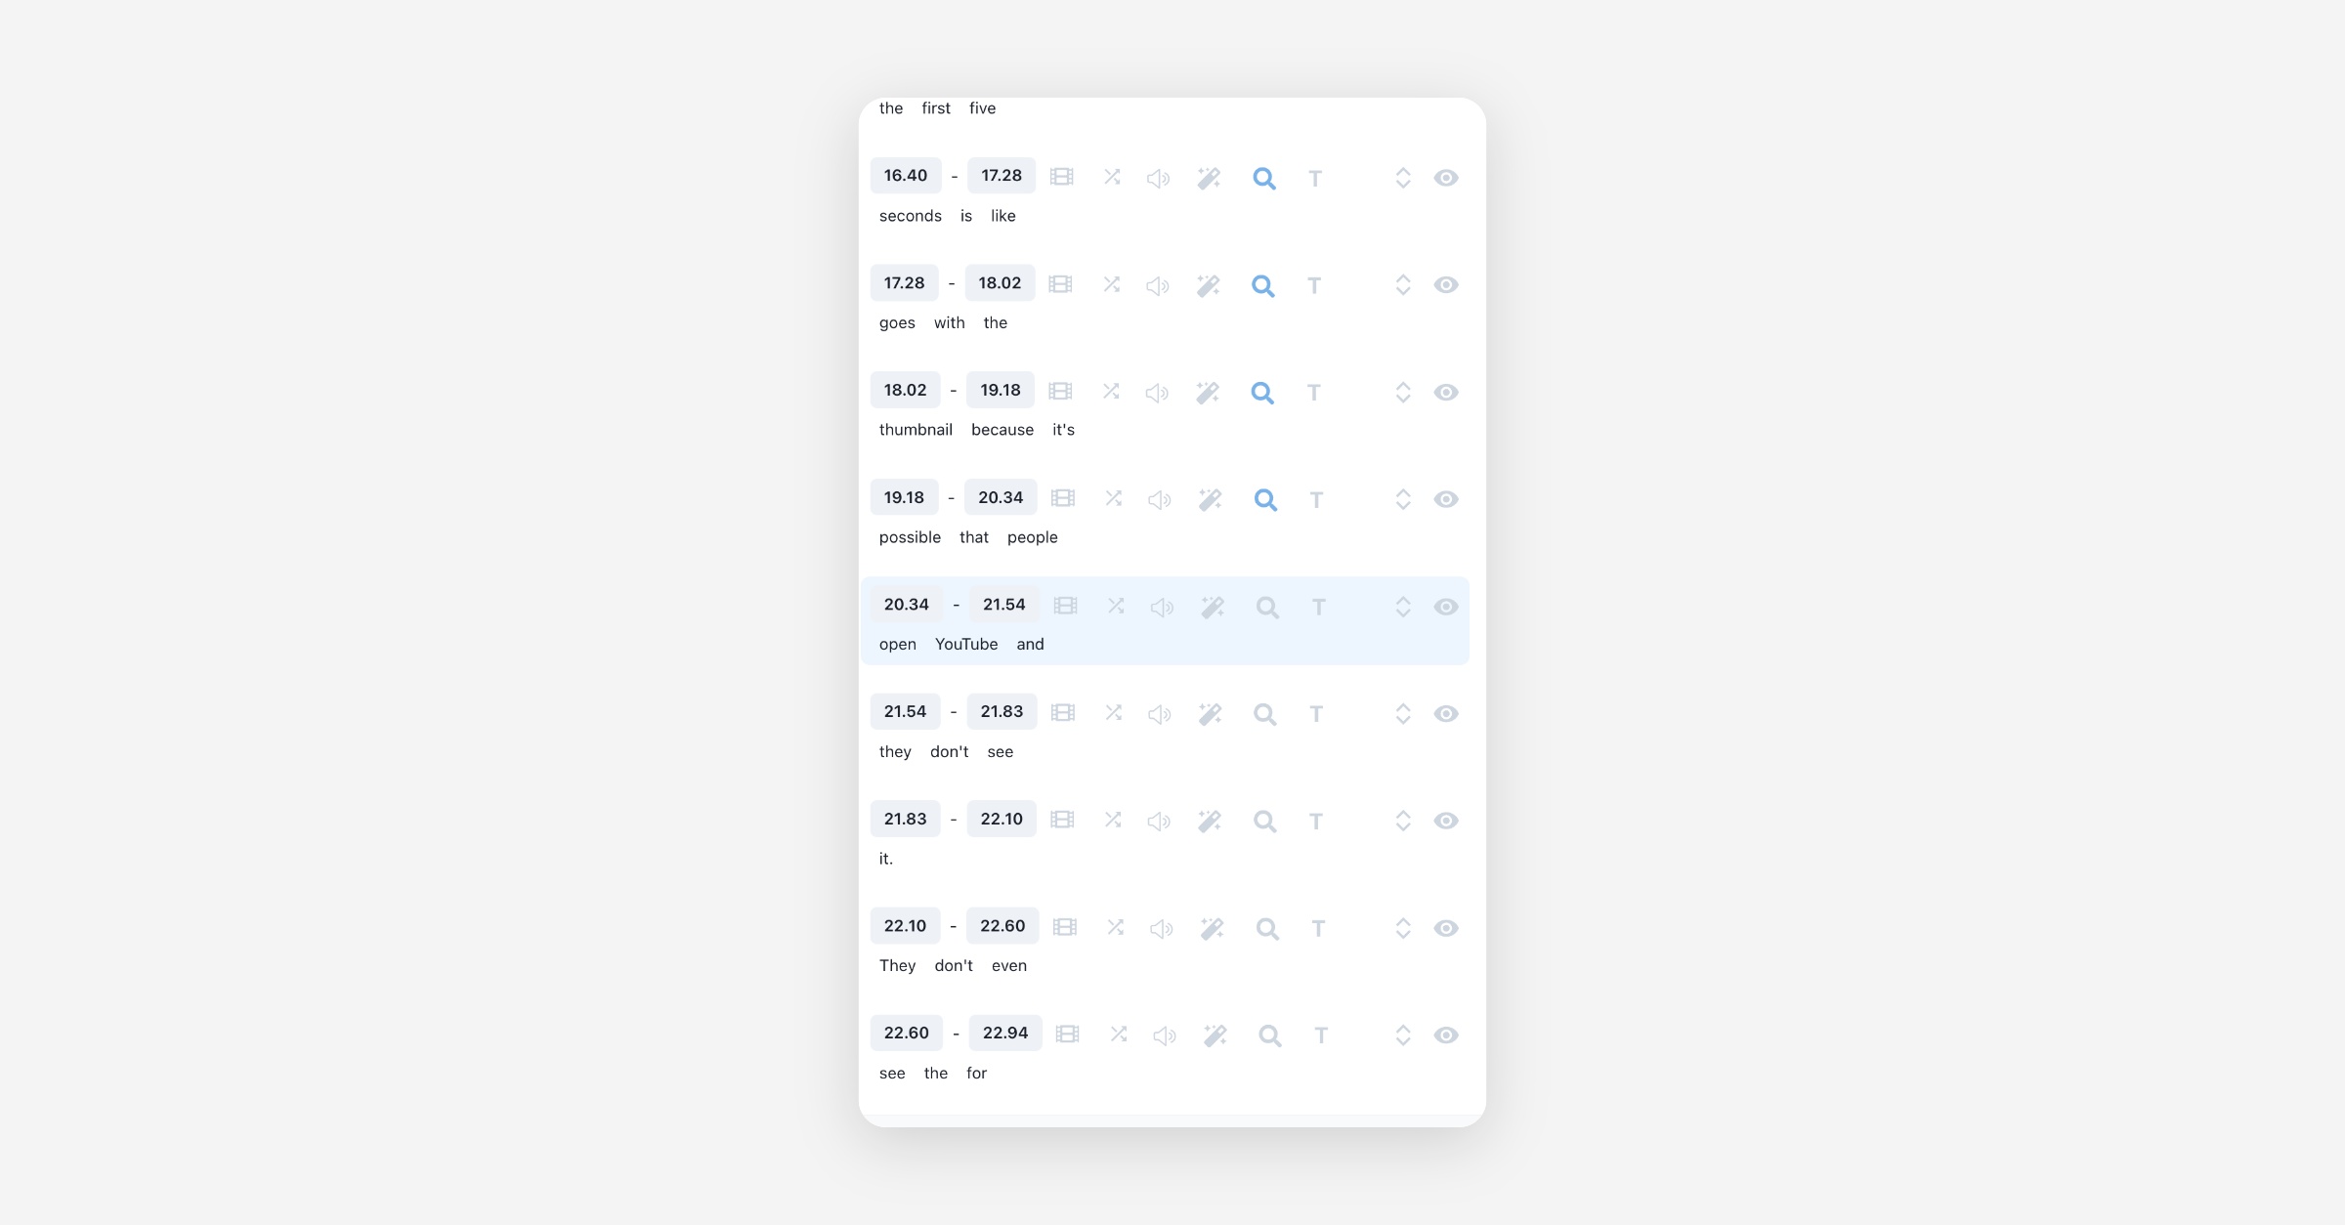Screen dimensions: 2345x1225
Task: Click the magnifier icon on the 'open YouTube and' row
Action: click(x=1267, y=608)
